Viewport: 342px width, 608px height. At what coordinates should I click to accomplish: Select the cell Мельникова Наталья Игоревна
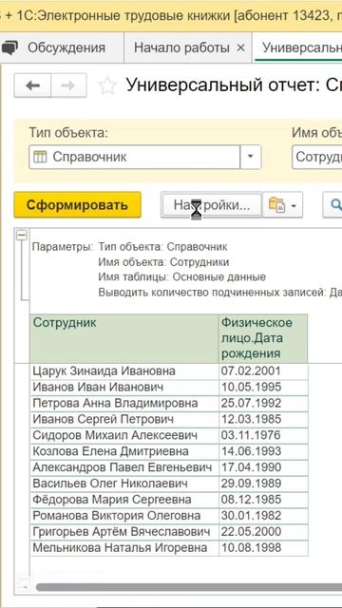click(x=124, y=548)
